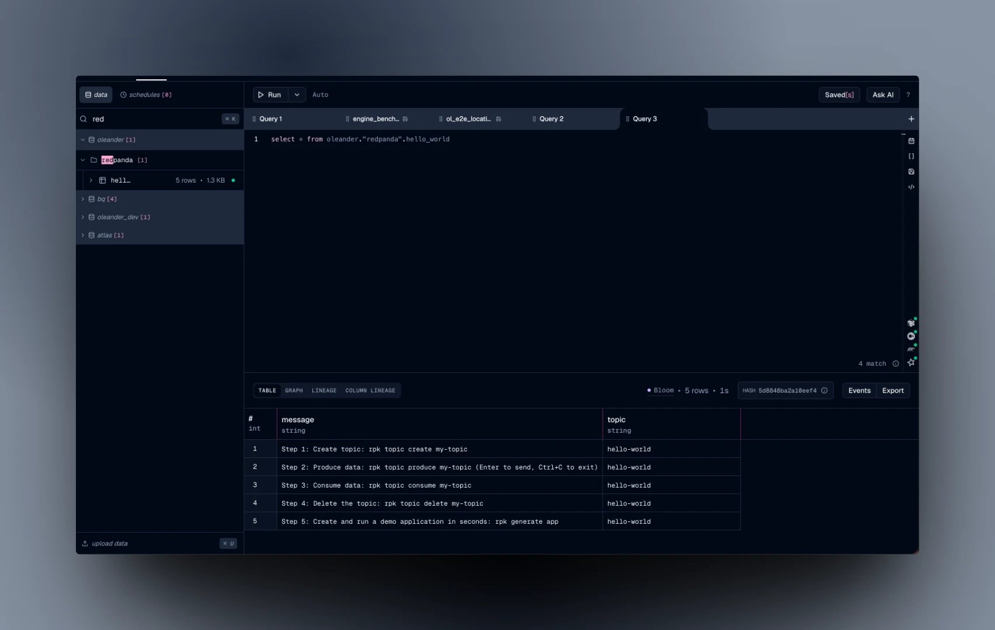
Task: Click the info icon next to 4 match
Action: click(x=895, y=363)
